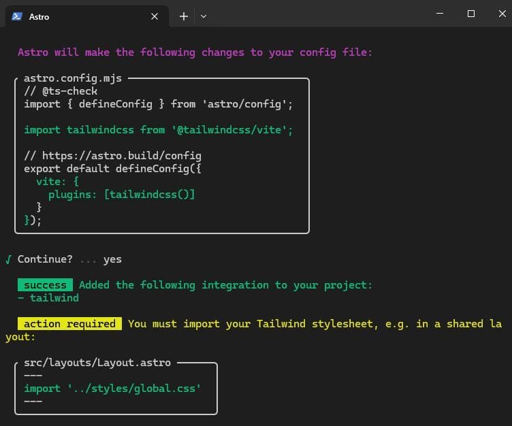
Task: Click the 'yes' answer text
Action: tap(112, 260)
